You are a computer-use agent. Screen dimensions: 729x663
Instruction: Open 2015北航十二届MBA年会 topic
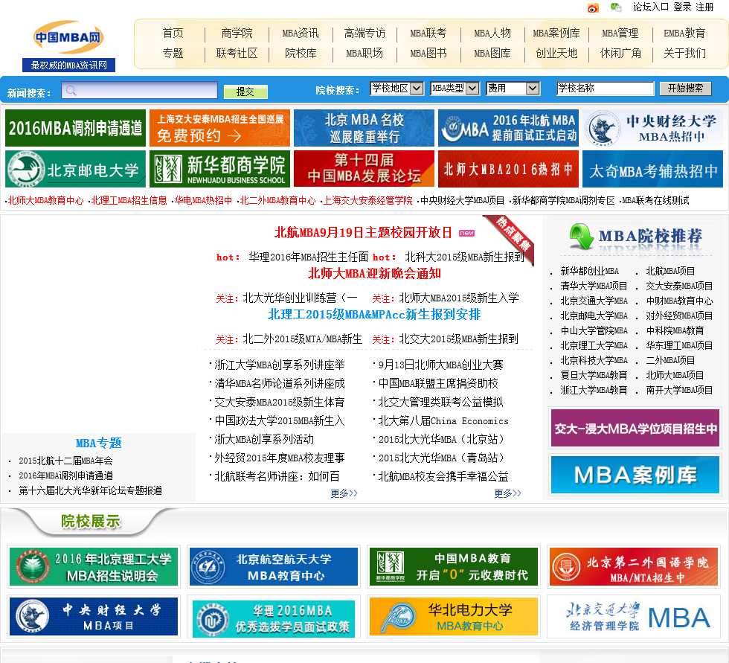coord(65,461)
